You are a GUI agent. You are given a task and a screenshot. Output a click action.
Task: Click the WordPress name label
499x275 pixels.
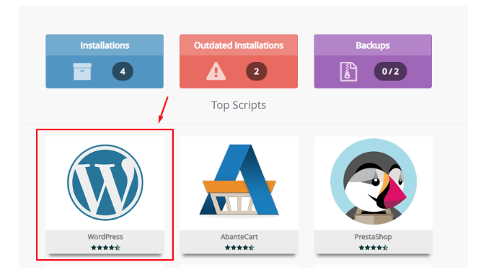[105, 237]
